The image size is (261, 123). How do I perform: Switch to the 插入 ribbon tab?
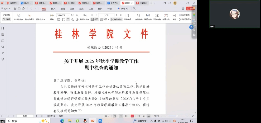(53, 8)
